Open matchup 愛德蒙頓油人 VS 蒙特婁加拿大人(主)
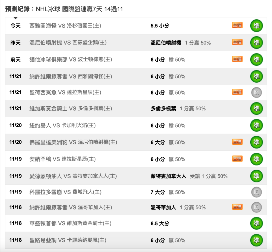 tap(73, 176)
